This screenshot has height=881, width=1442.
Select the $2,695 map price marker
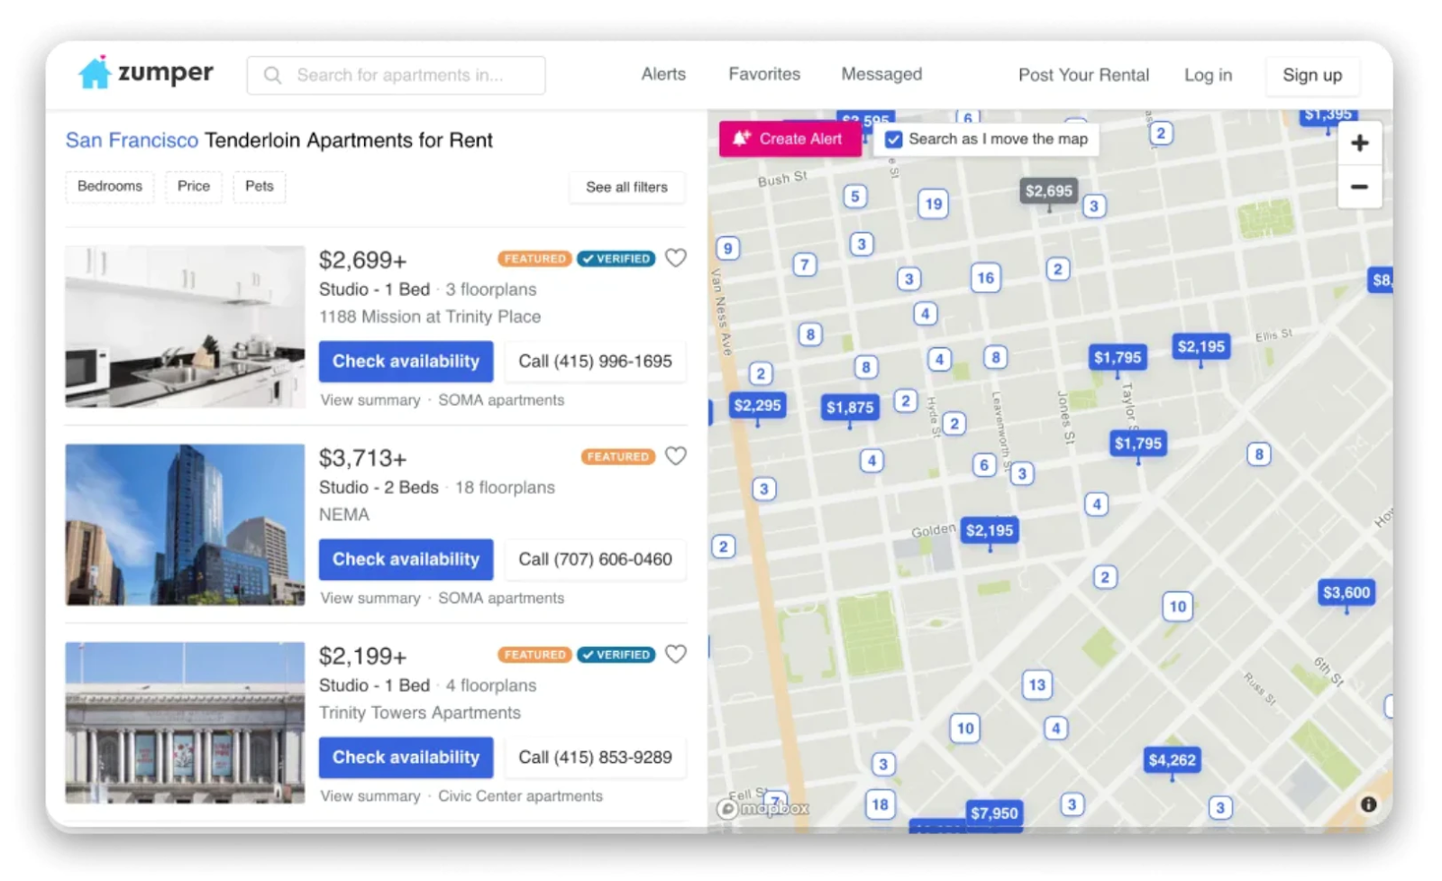pyautogui.click(x=1049, y=191)
